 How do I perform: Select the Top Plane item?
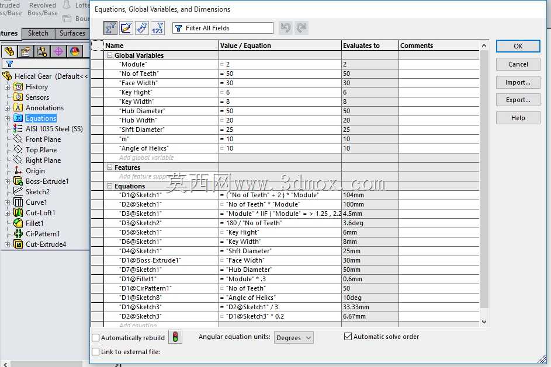pos(41,150)
